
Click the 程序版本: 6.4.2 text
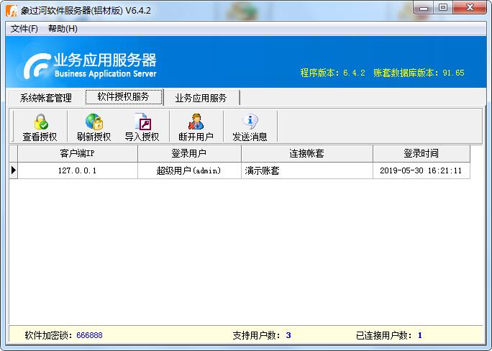point(332,73)
